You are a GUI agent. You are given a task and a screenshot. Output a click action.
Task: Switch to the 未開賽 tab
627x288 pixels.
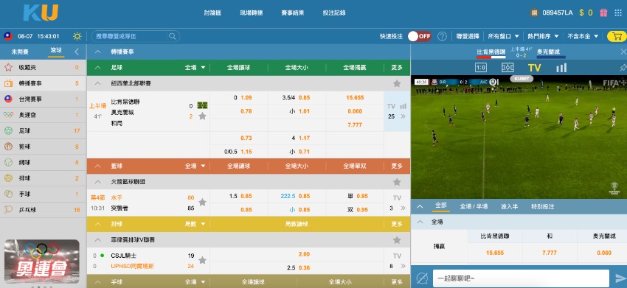pyautogui.click(x=20, y=52)
